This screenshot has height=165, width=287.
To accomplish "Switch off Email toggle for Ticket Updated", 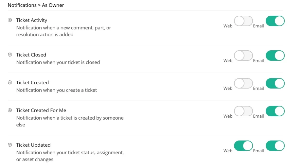I will (x=275, y=146).
